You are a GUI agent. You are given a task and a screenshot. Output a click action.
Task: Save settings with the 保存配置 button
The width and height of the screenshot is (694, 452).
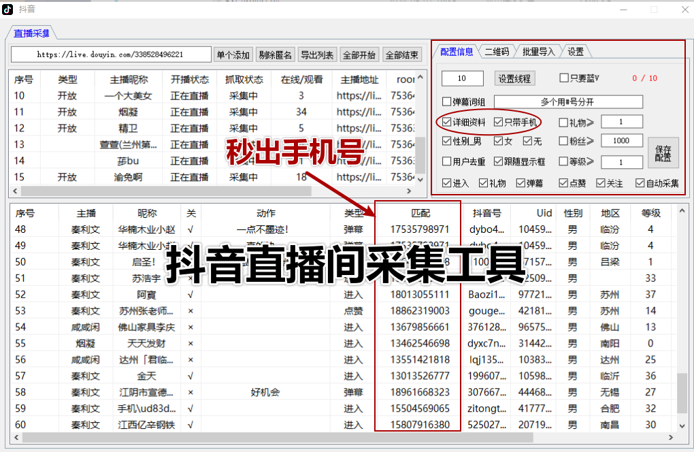click(x=663, y=152)
